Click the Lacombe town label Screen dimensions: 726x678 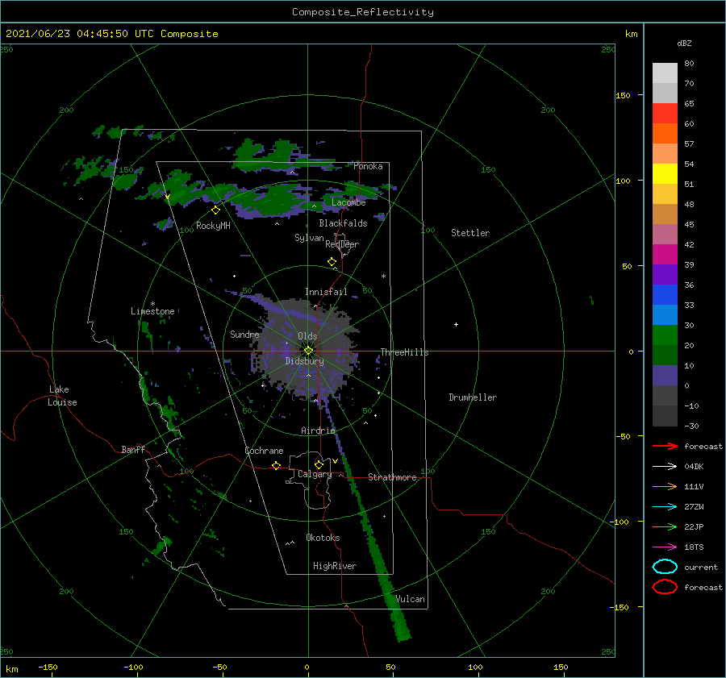pos(348,202)
